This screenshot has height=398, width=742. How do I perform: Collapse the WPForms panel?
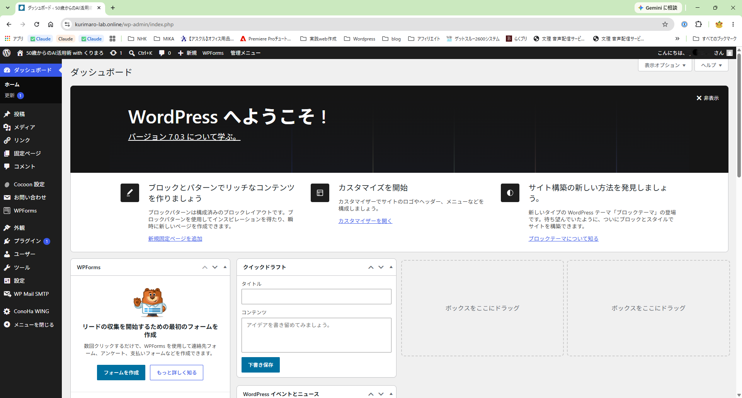(x=225, y=267)
